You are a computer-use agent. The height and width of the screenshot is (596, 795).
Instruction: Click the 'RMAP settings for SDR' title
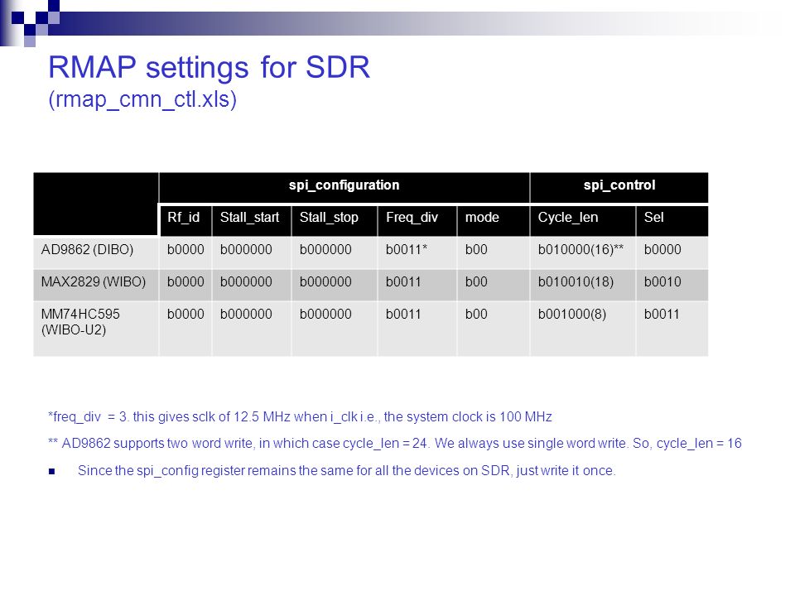coord(209,67)
